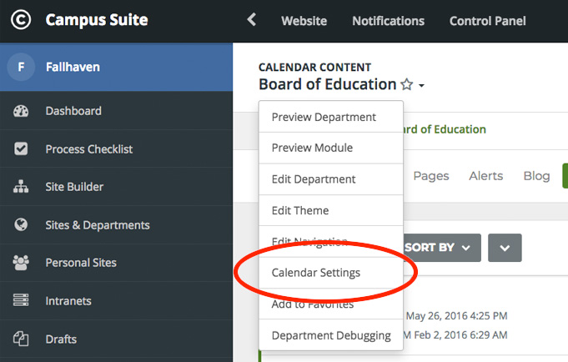Screen dimensions: 568x362
Task: Click the Site Builder sitemap icon
Action: coord(21,187)
